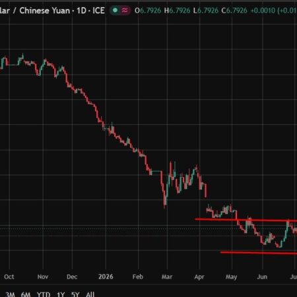Click the pink approximate-data wave icon
This screenshot has height=297, width=297.
point(125,10)
